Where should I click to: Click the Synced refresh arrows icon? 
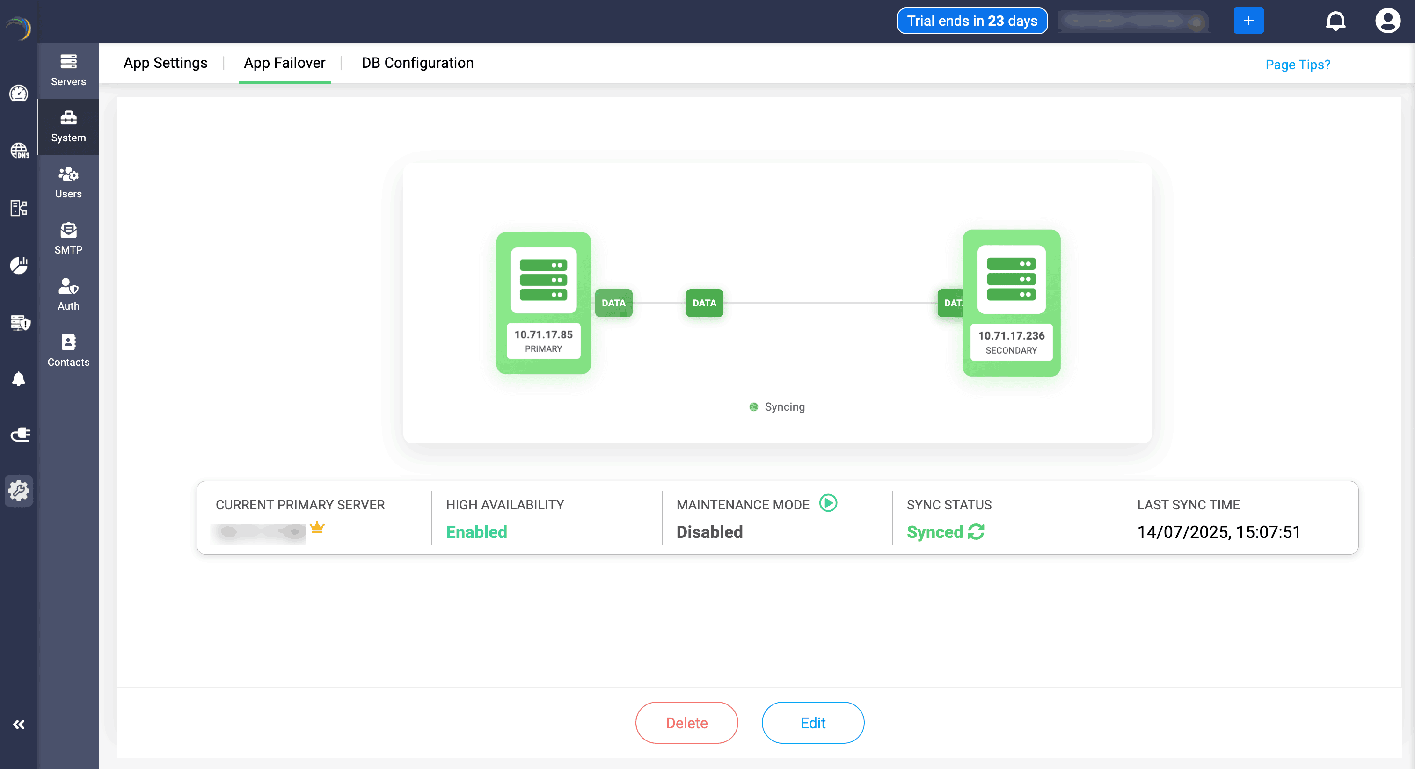pyautogui.click(x=976, y=532)
